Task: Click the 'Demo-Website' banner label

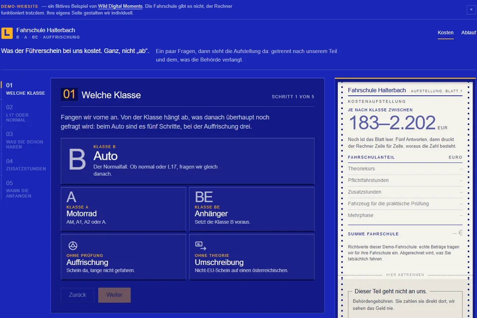Action: tap(19, 6)
